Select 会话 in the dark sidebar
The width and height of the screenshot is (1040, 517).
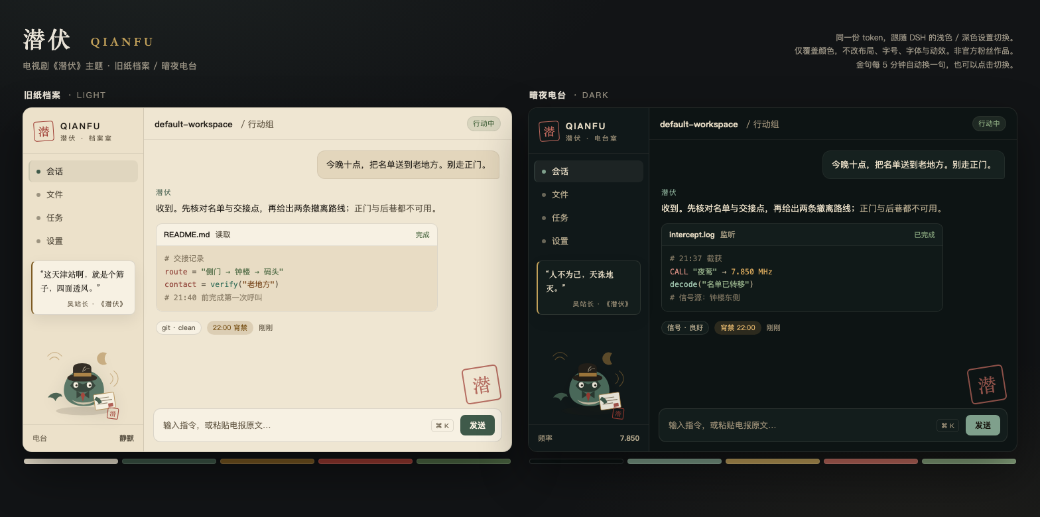click(588, 171)
